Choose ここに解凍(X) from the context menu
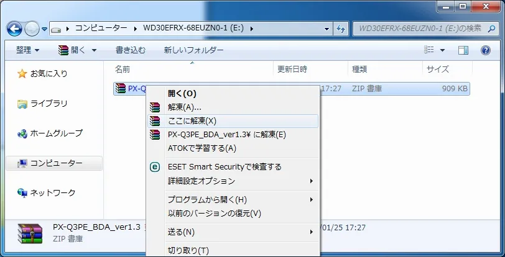505x257 pixels. point(233,121)
